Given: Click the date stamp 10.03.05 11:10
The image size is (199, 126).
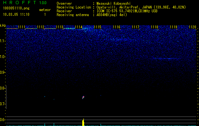Looking at the screenshot, I should (16, 14).
